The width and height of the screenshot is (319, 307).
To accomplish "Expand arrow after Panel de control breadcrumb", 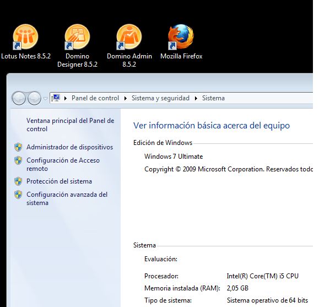I will pyautogui.click(x=126, y=98).
